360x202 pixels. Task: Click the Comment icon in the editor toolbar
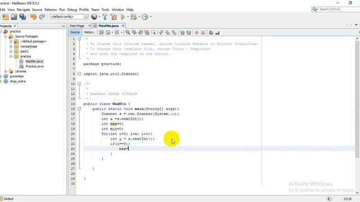[x=211, y=33]
